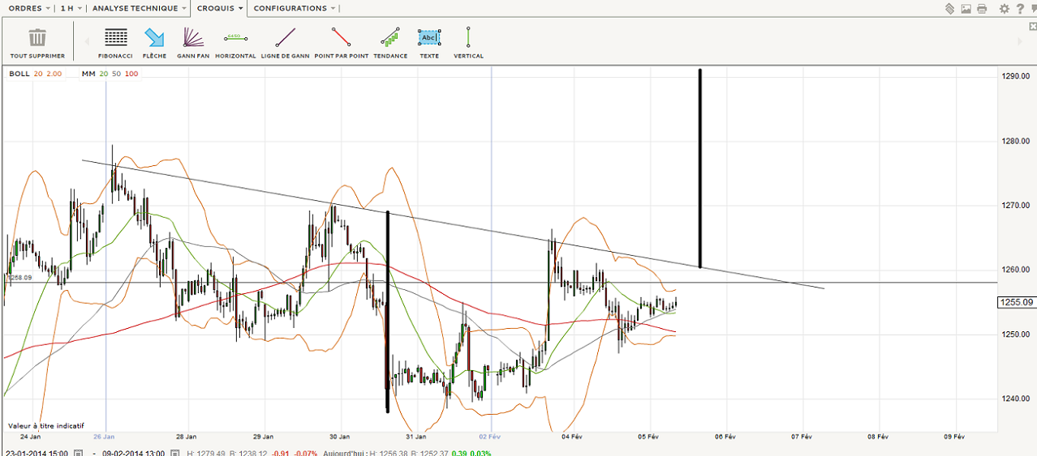Open chart settings gear icon
Image resolution: width=1037 pixels, height=456 pixels.
1005,9
